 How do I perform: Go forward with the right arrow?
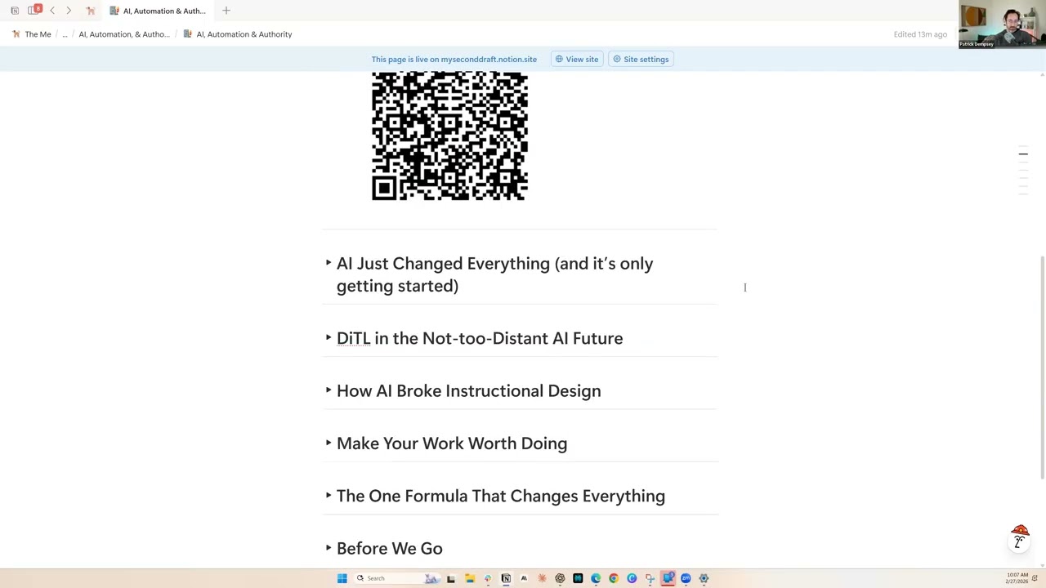(69, 11)
